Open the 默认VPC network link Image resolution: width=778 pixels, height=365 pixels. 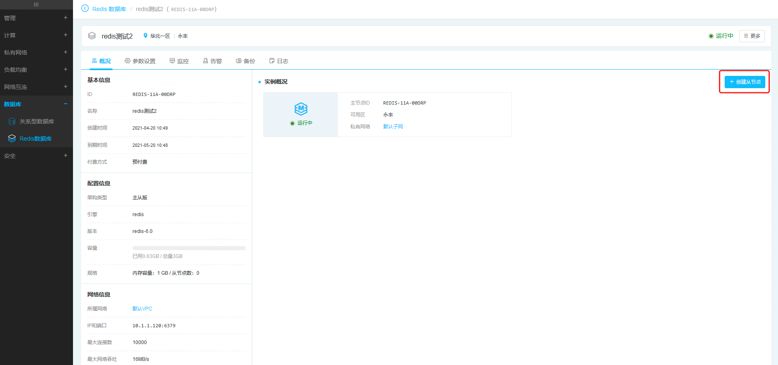coord(142,309)
